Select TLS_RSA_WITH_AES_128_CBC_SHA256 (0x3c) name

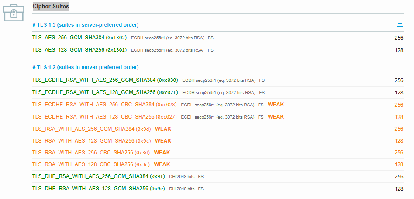[x=91, y=164]
